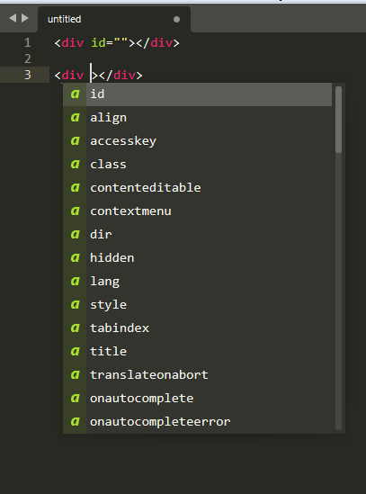Click attribute icon beside hidden
This screenshot has height=494, width=366.
point(75,258)
